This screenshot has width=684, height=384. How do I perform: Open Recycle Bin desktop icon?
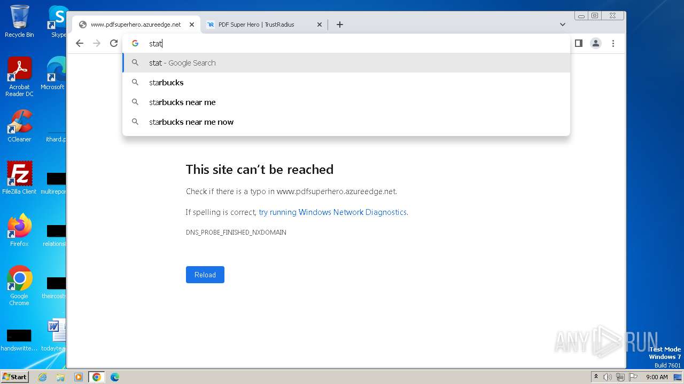[19, 21]
